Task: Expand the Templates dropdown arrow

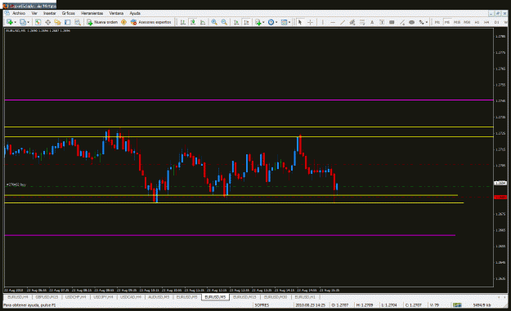Action: [x=289, y=22]
